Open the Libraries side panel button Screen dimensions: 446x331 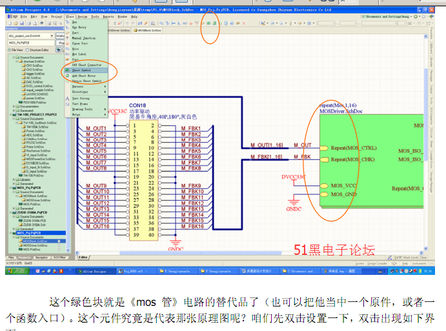[x=432, y=62]
